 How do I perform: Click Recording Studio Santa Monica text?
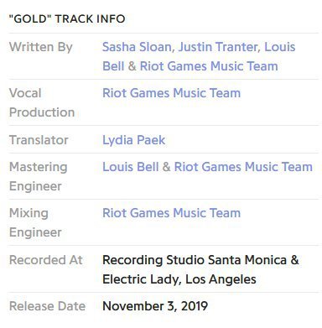coord(195,260)
